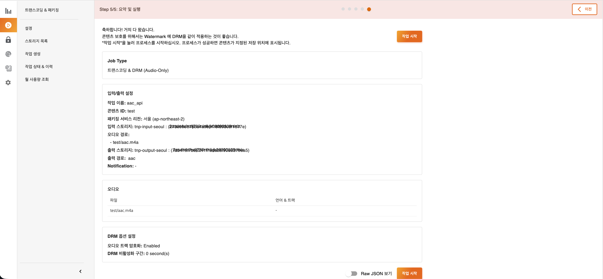This screenshot has width=603, height=279.
Task: Select 작업 생성 in the side menu
Action: [x=33, y=54]
